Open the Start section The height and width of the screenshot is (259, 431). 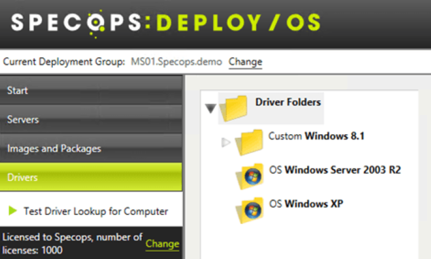[91, 90]
